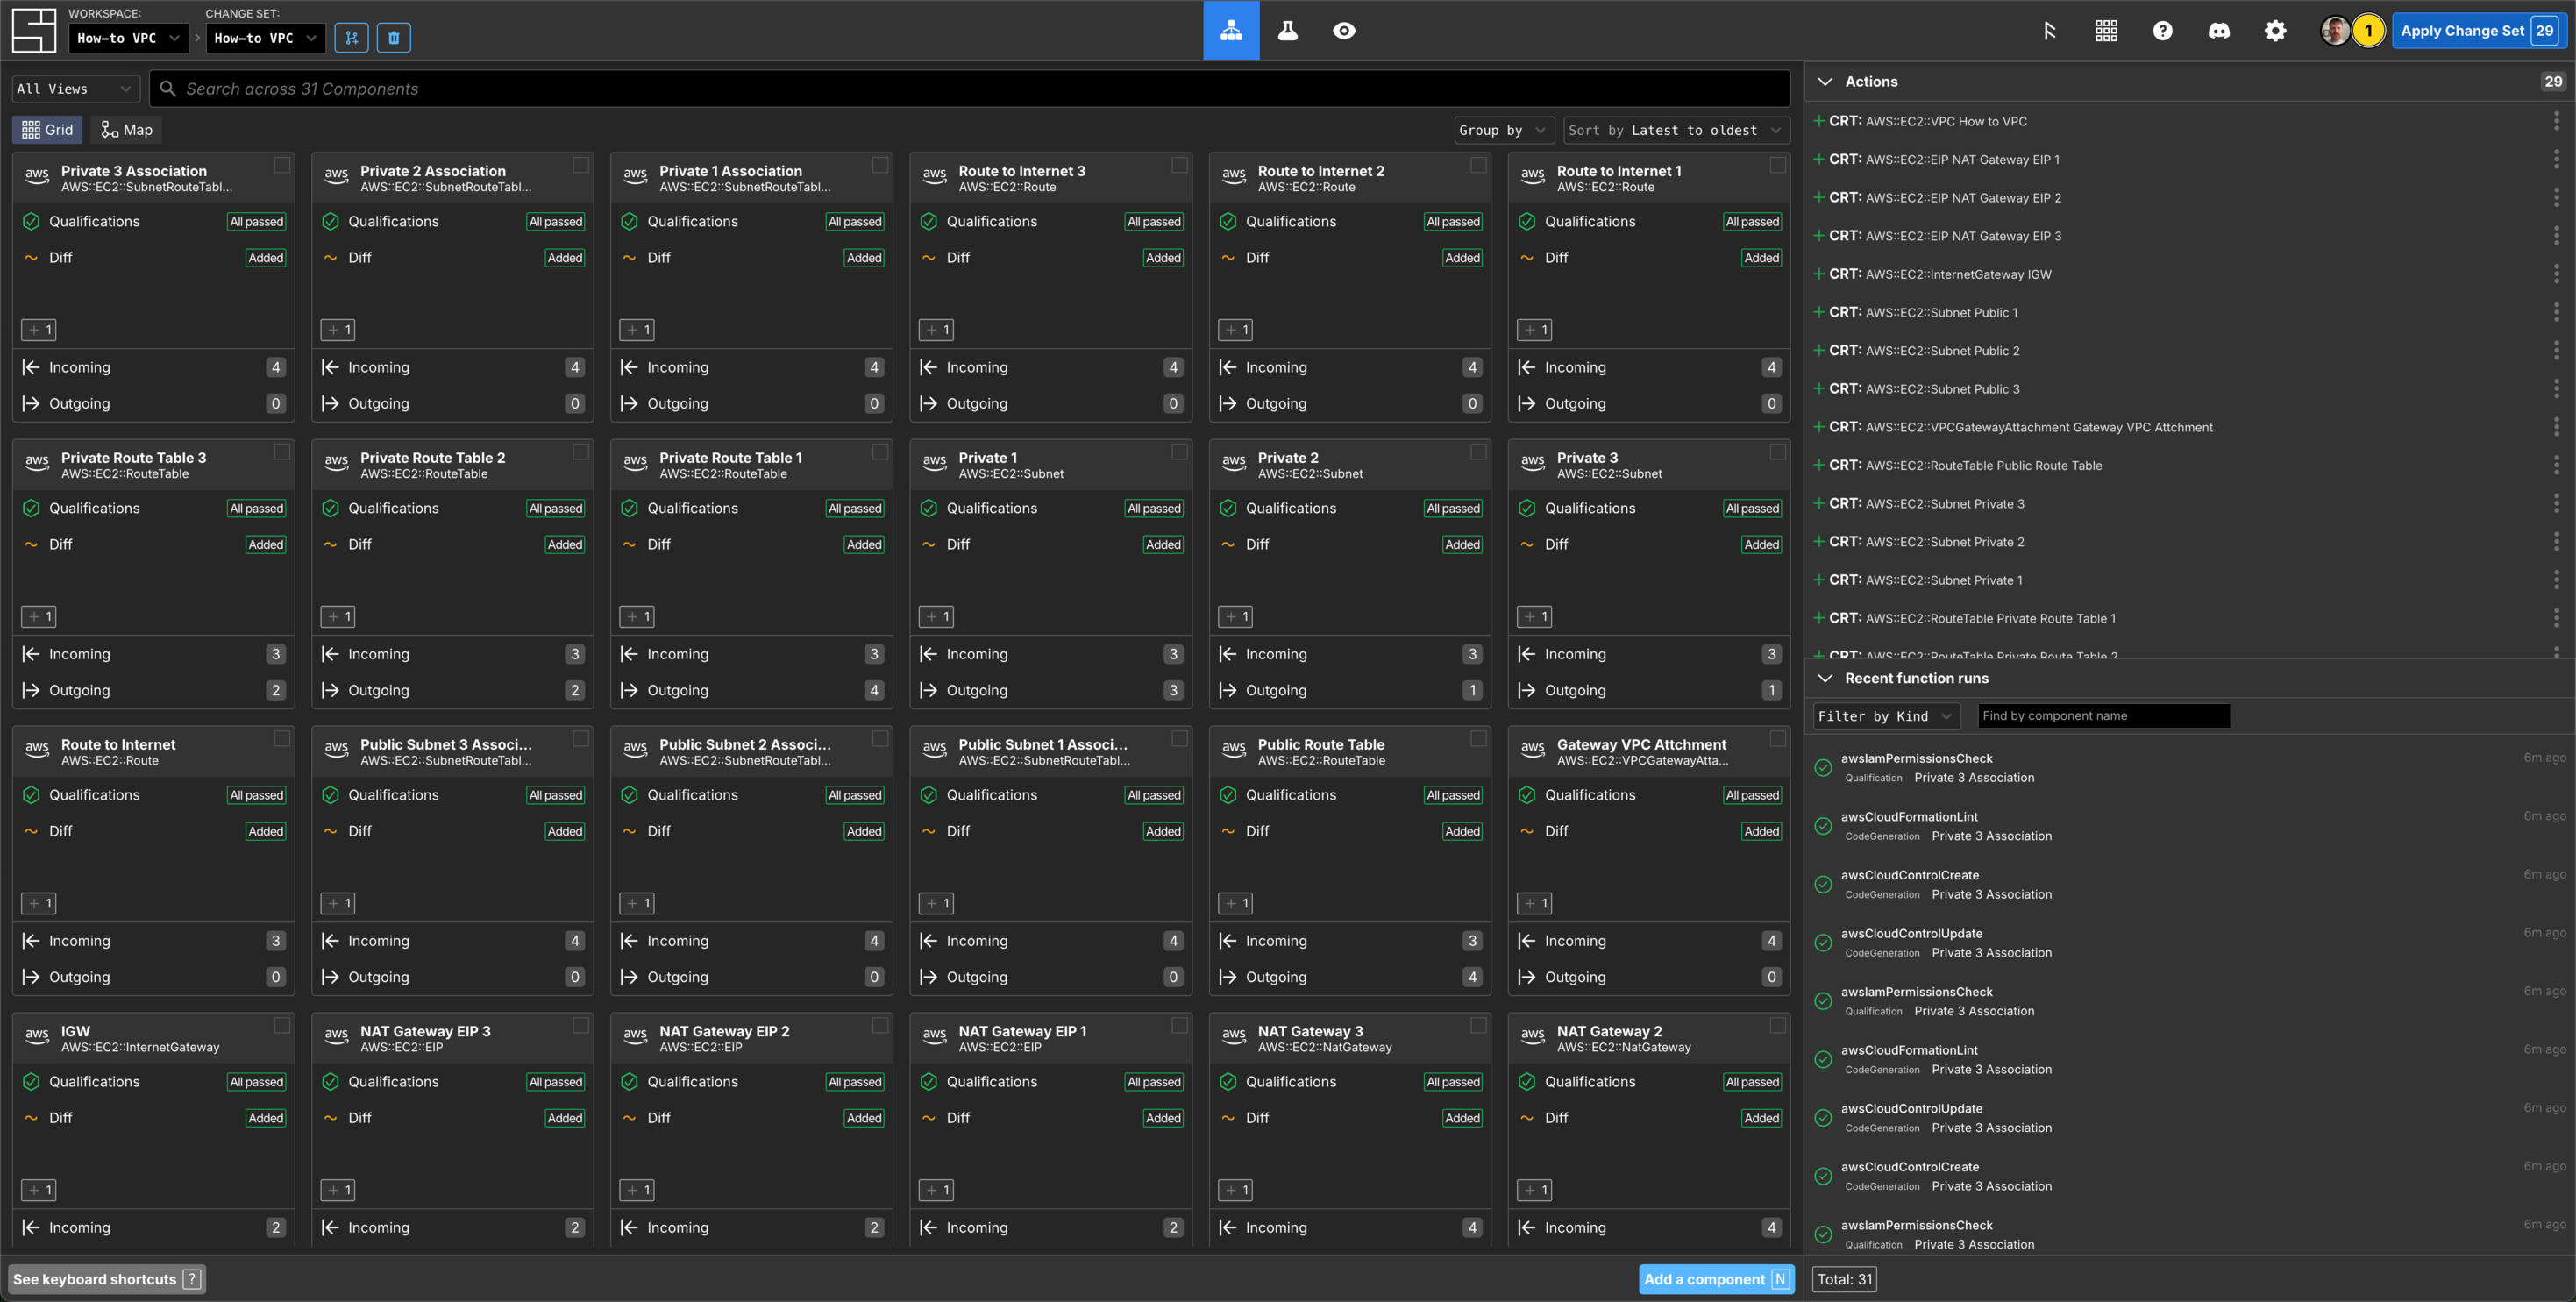Open the grid apps icon in top bar
Image resolution: width=2576 pixels, height=1302 pixels.
tap(2106, 30)
